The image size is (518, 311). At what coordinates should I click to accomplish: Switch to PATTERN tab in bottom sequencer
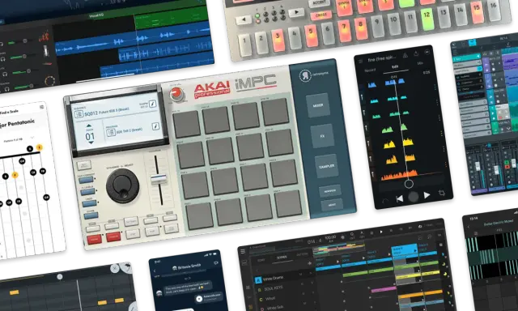pyautogui.click(x=302, y=254)
